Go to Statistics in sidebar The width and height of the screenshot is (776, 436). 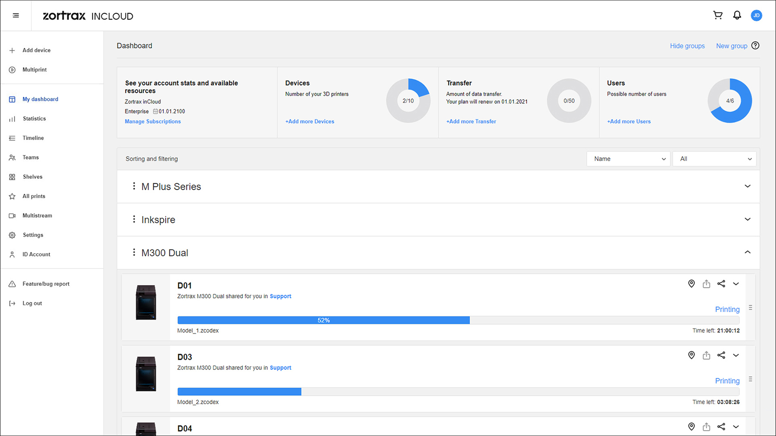[x=34, y=118]
